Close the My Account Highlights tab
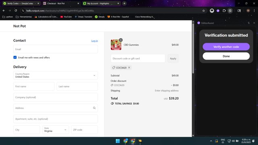The height and width of the screenshot is (145, 258). pos(118,3)
